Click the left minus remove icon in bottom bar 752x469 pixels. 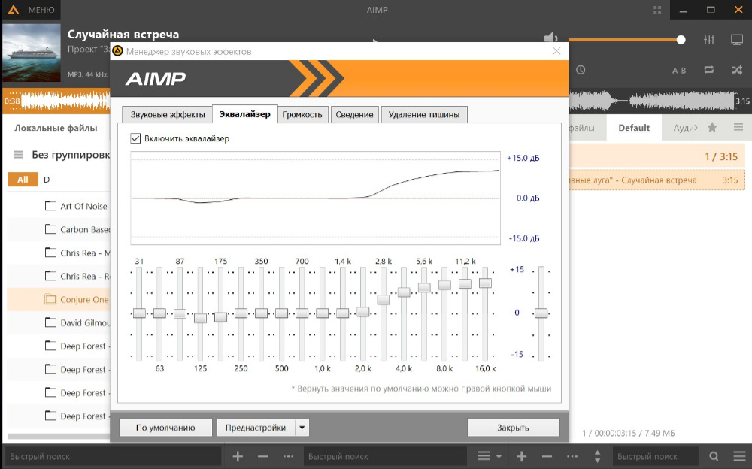(262, 456)
